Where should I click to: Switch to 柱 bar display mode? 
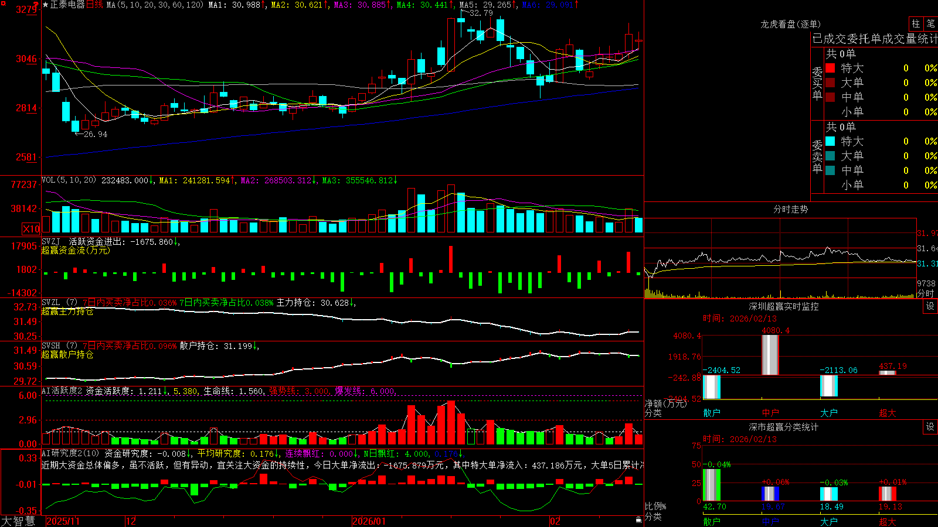point(916,24)
